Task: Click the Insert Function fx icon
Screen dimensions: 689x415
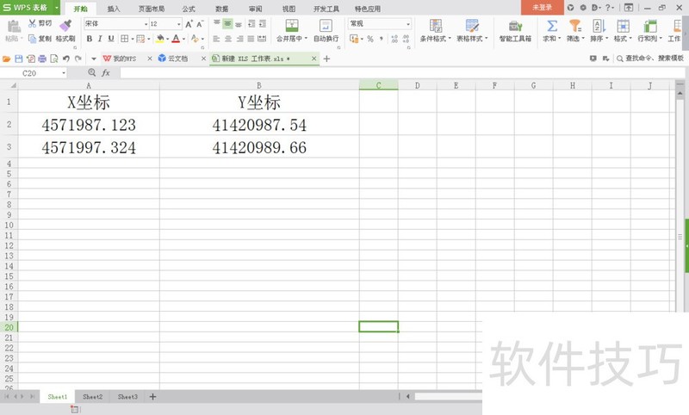Action: click(x=105, y=73)
